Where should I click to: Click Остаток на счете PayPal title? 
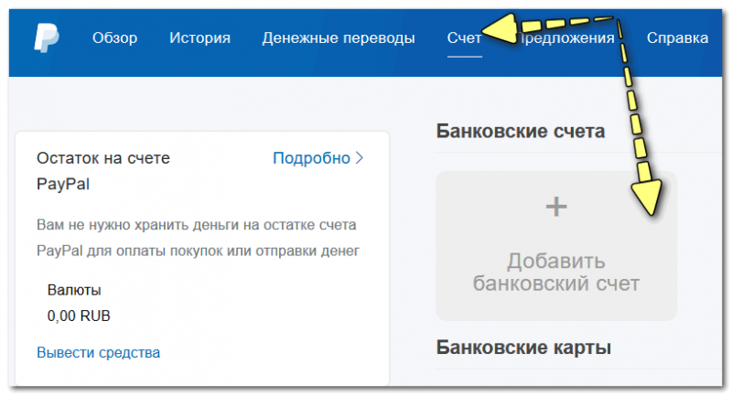(103, 171)
